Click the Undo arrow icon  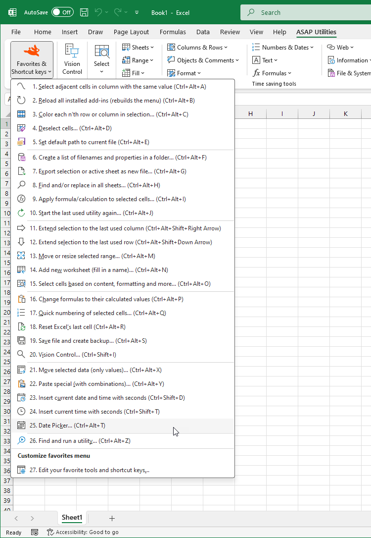[98, 12]
